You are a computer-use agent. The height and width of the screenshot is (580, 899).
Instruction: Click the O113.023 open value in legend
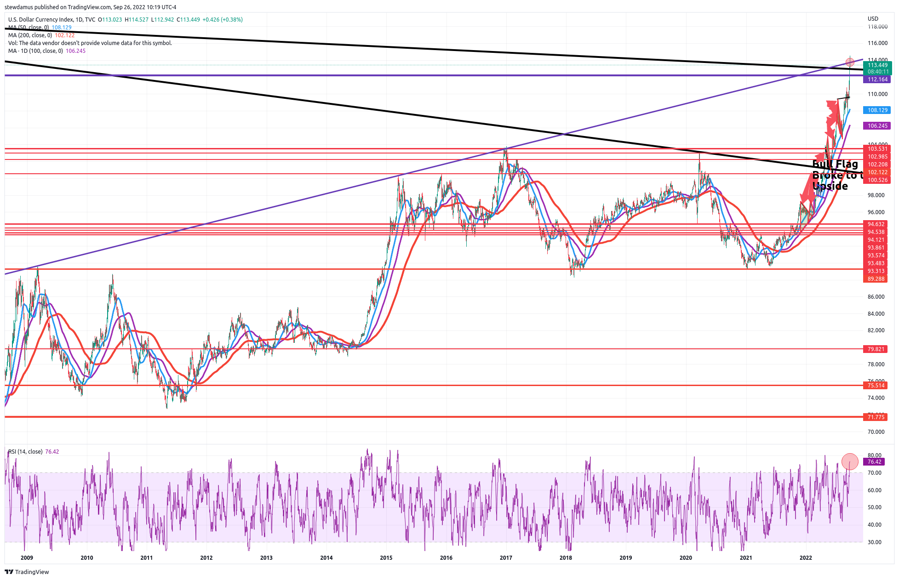click(110, 19)
